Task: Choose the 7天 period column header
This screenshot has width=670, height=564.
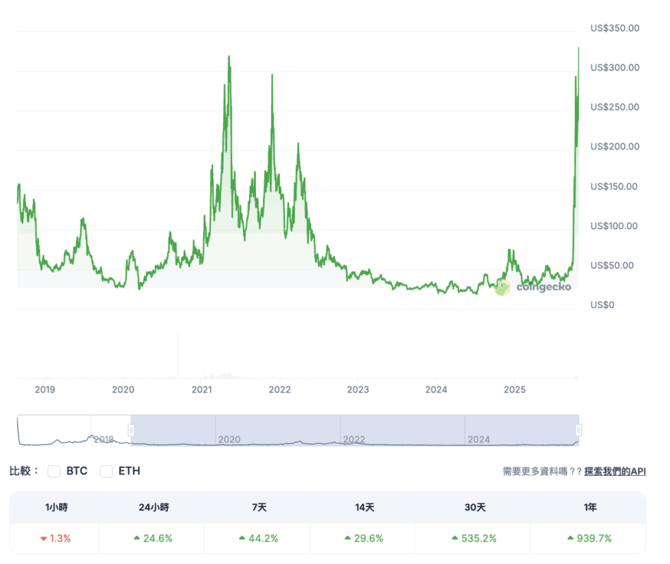Action: [257, 507]
